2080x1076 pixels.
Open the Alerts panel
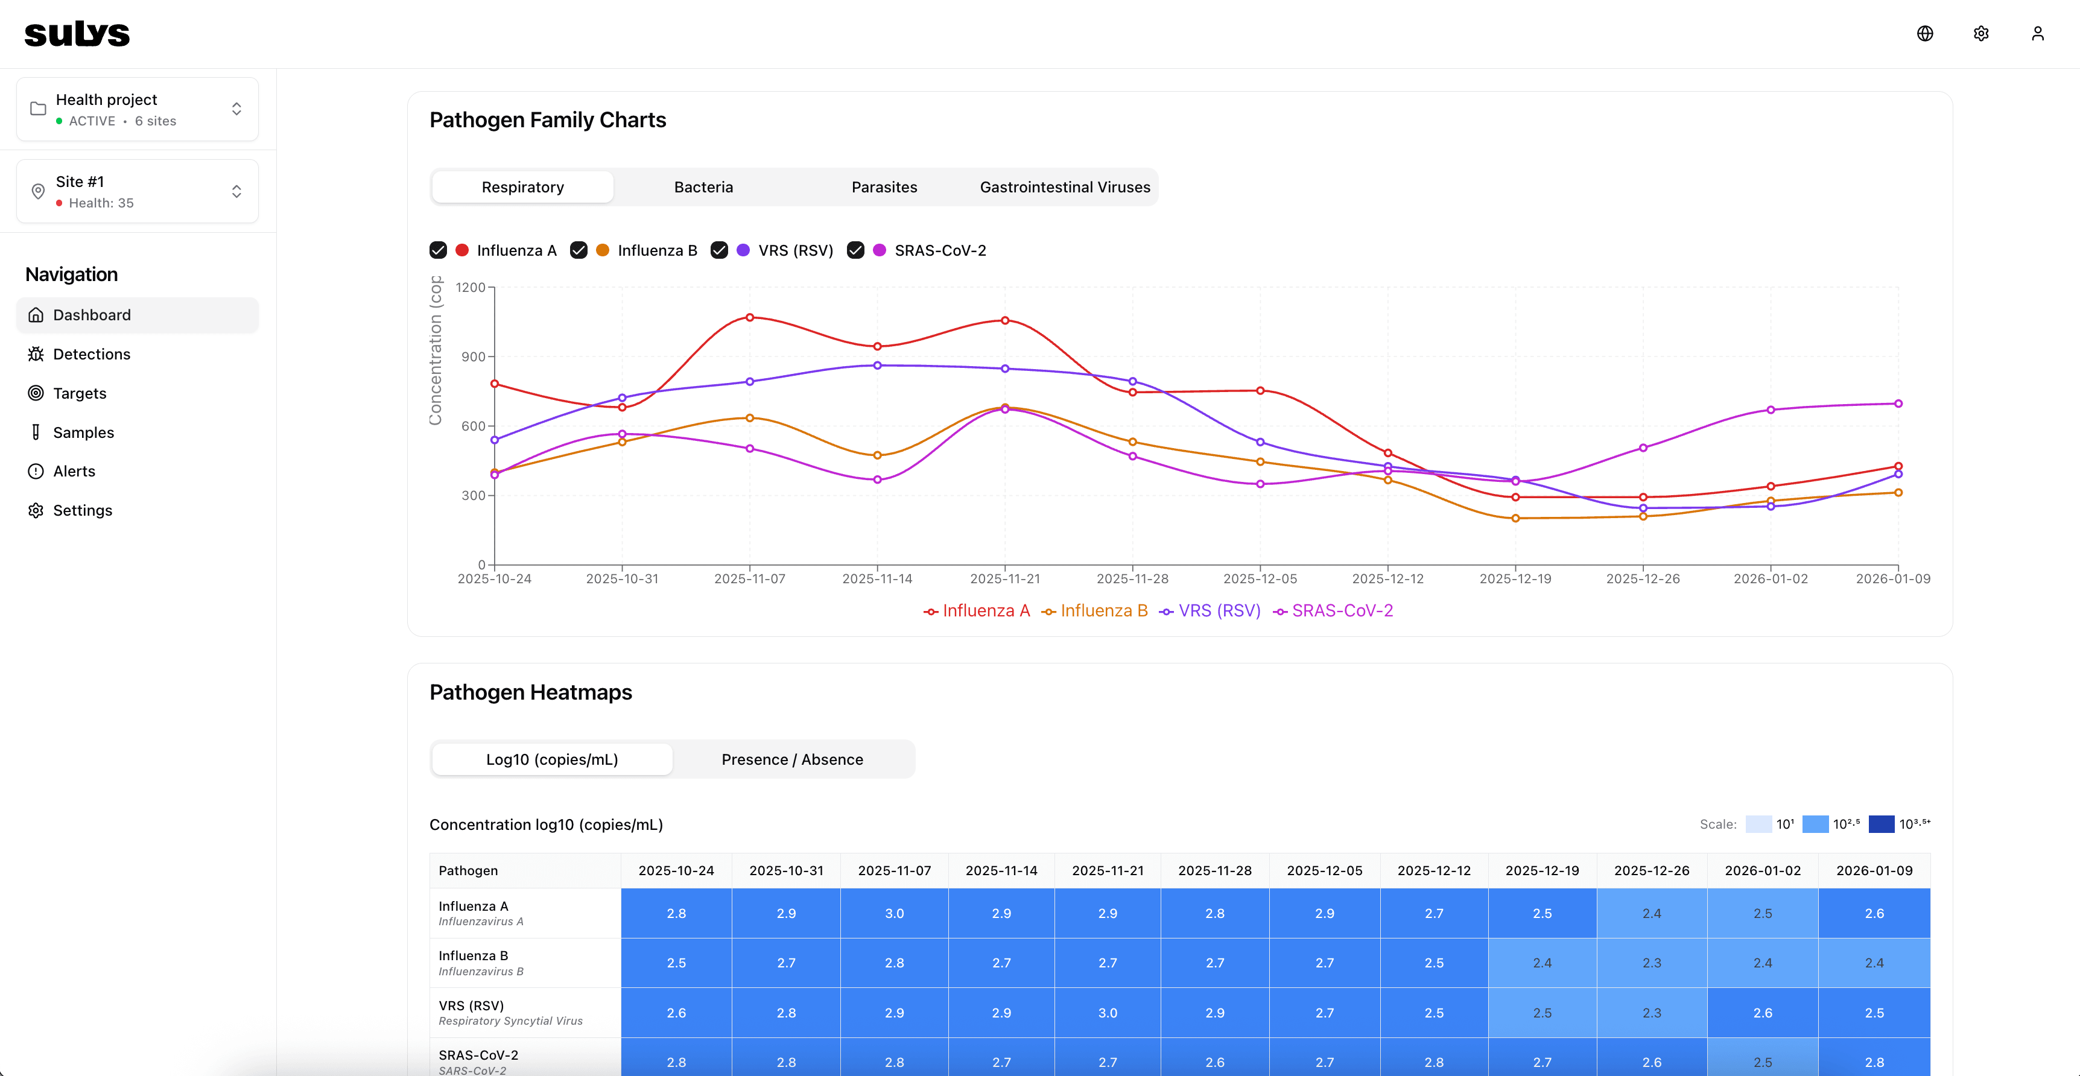tap(74, 470)
